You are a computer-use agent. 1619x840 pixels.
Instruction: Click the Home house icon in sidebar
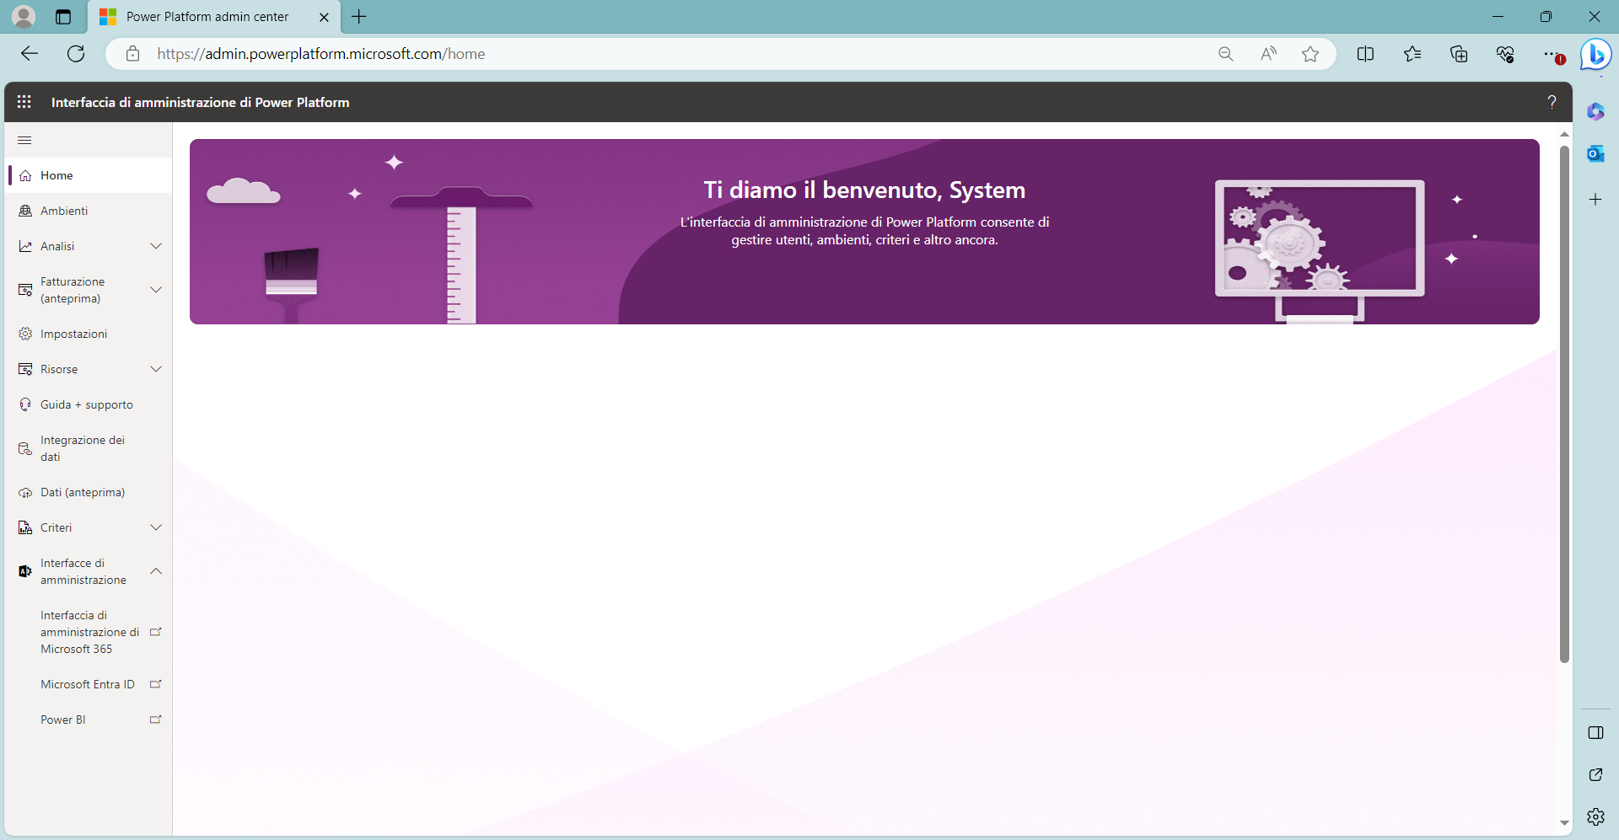point(25,176)
